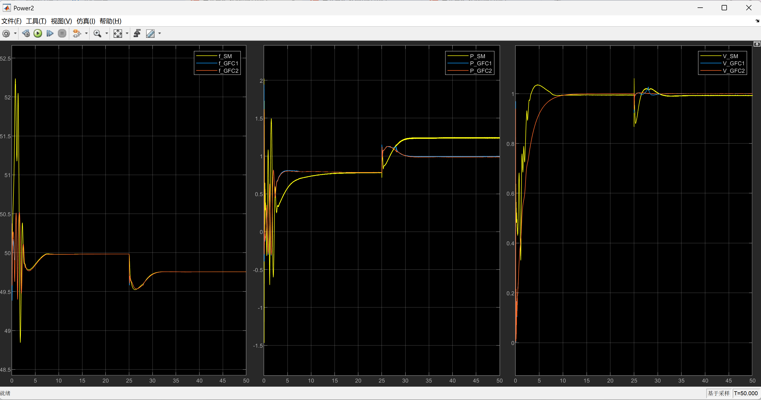Close the Power2 scope window
This screenshot has height=400, width=761.
click(749, 8)
